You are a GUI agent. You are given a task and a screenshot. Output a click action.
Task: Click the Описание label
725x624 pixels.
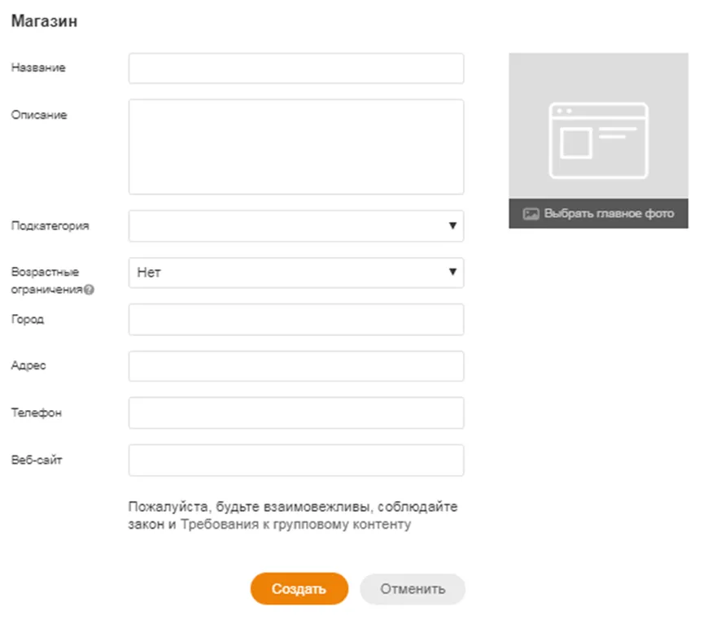pyautogui.click(x=39, y=115)
